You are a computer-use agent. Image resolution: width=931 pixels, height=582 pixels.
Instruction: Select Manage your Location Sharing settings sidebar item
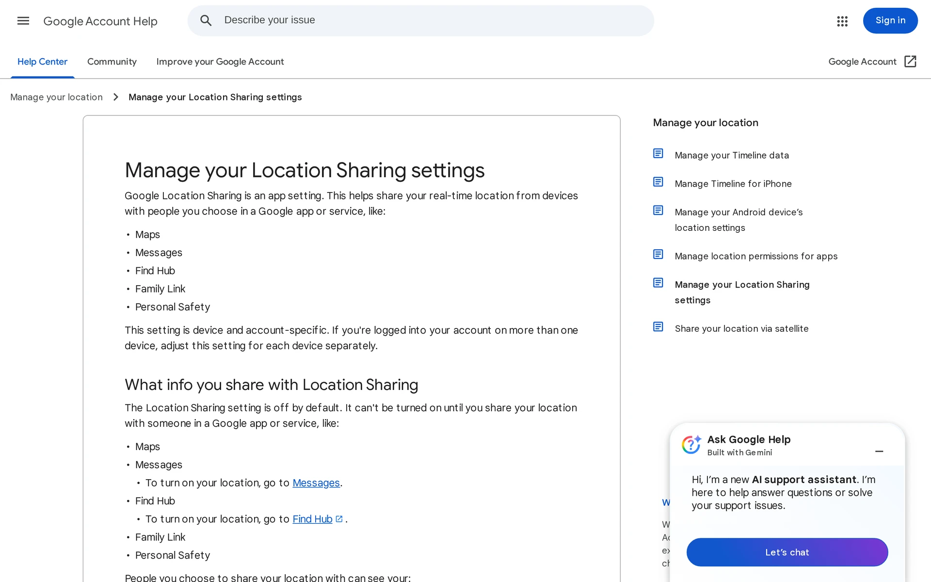(x=742, y=292)
